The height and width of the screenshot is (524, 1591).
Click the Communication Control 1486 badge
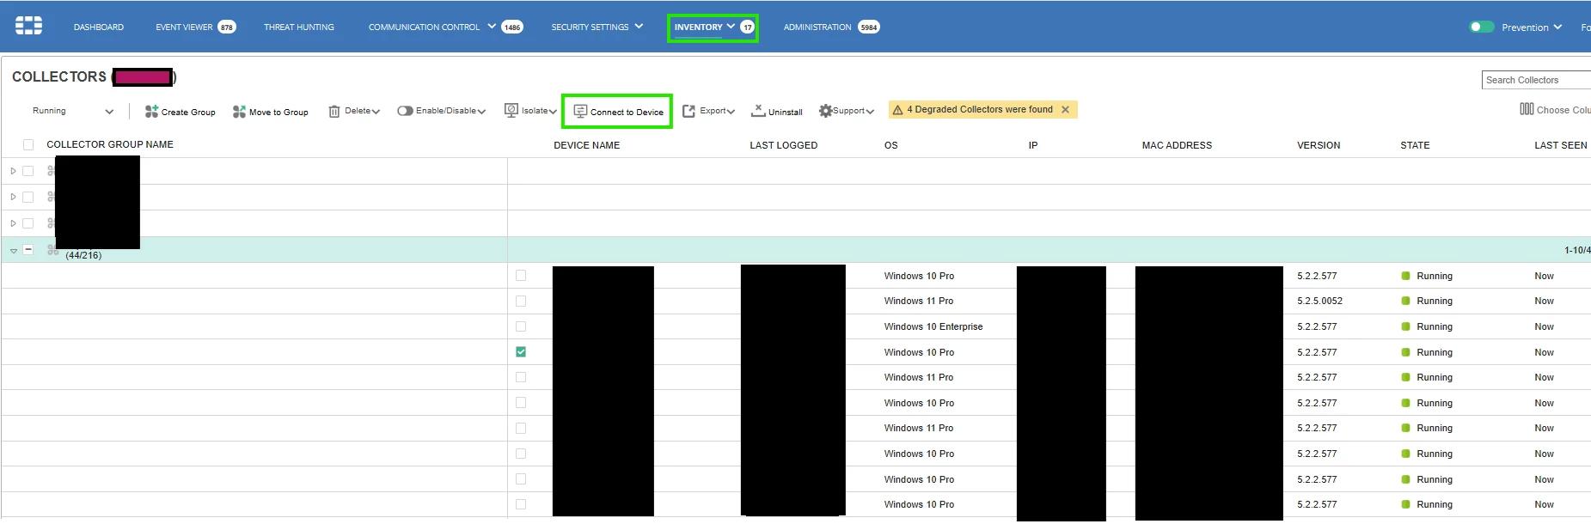tap(512, 27)
